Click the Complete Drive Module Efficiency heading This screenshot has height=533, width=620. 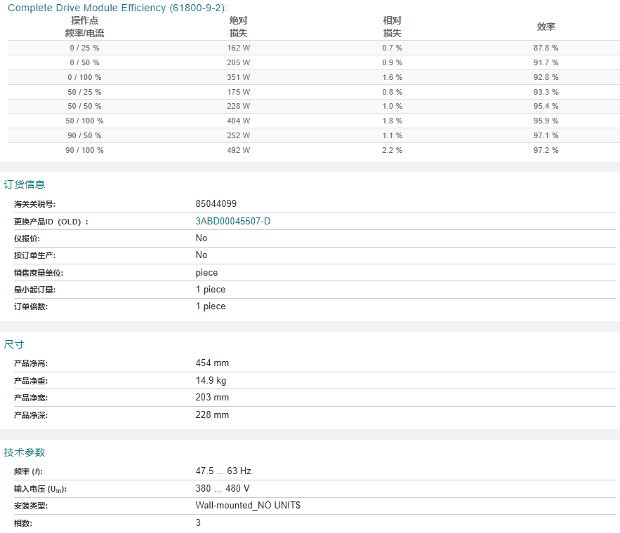coord(117,8)
